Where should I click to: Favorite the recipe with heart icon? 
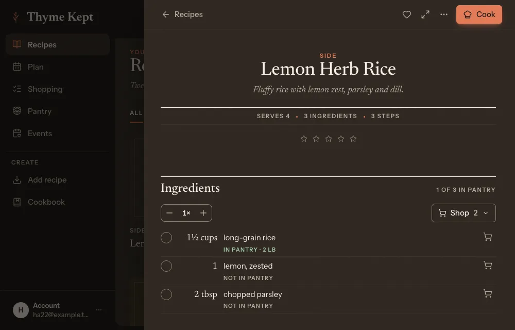pos(407,14)
